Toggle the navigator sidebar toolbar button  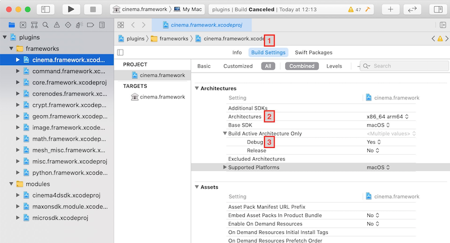pos(46,10)
